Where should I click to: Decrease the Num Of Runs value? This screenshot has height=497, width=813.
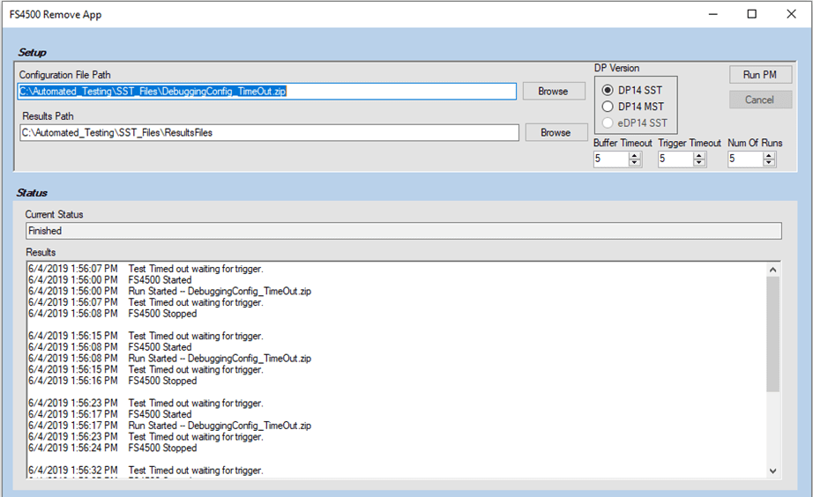[770, 163]
